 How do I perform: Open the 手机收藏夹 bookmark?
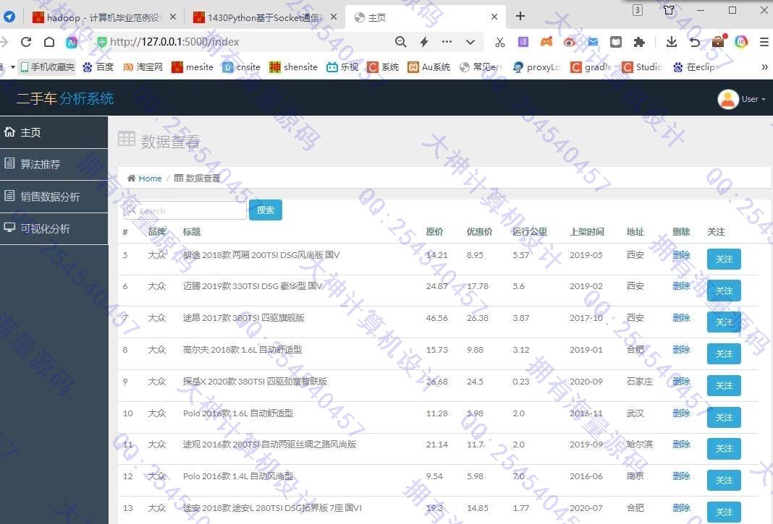[48, 67]
